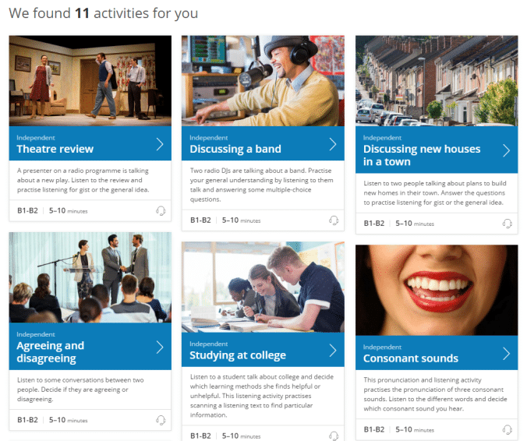This screenshot has width=527, height=441.
Task: Click 'This pronunciation and listening activity' text
Action: 435,394
